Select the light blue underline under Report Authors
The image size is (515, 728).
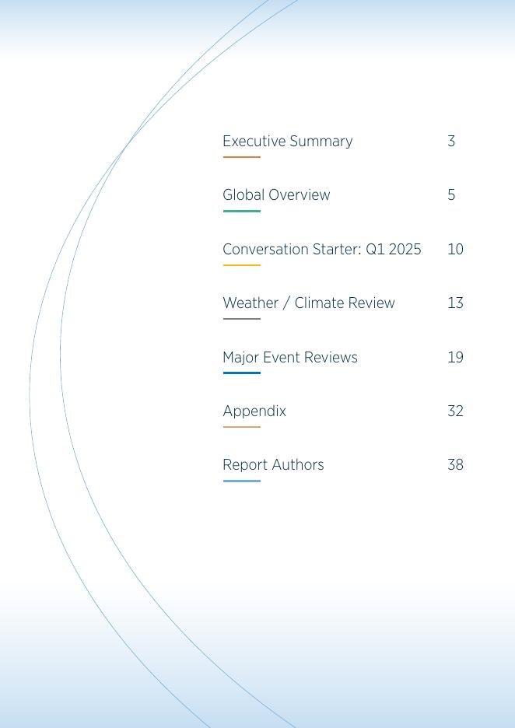pyautogui.click(x=241, y=481)
